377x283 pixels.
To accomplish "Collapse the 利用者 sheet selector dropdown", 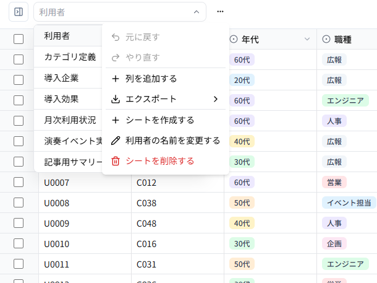I will pyautogui.click(x=197, y=12).
